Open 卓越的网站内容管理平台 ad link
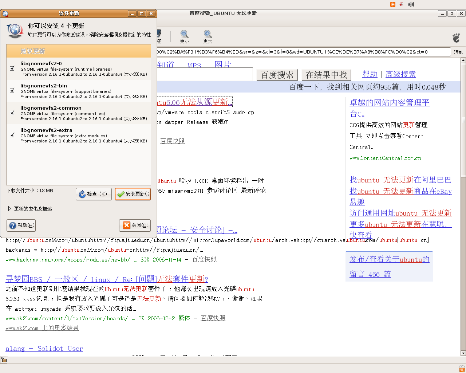 point(389,108)
